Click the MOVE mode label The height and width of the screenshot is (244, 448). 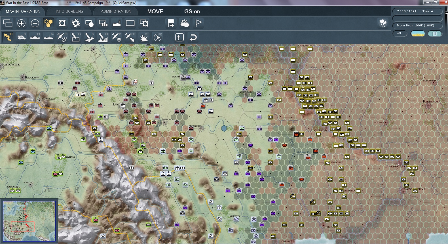(155, 11)
